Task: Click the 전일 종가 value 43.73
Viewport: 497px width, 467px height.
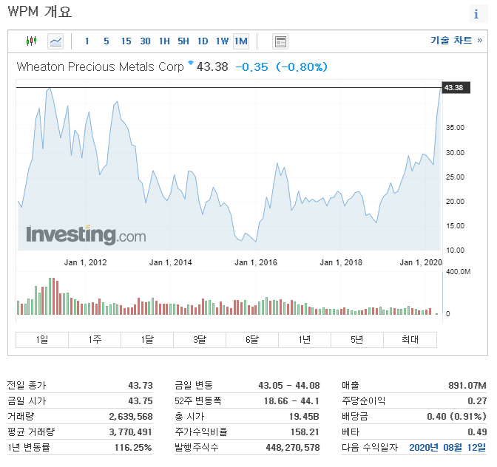Action: point(141,385)
